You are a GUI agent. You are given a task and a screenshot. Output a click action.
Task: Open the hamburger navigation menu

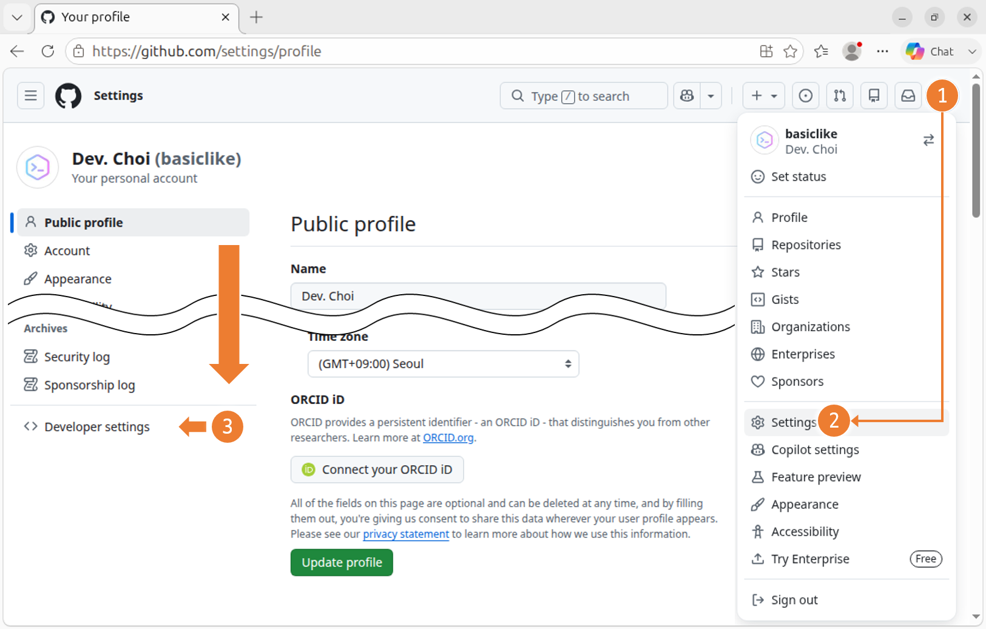[30, 96]
